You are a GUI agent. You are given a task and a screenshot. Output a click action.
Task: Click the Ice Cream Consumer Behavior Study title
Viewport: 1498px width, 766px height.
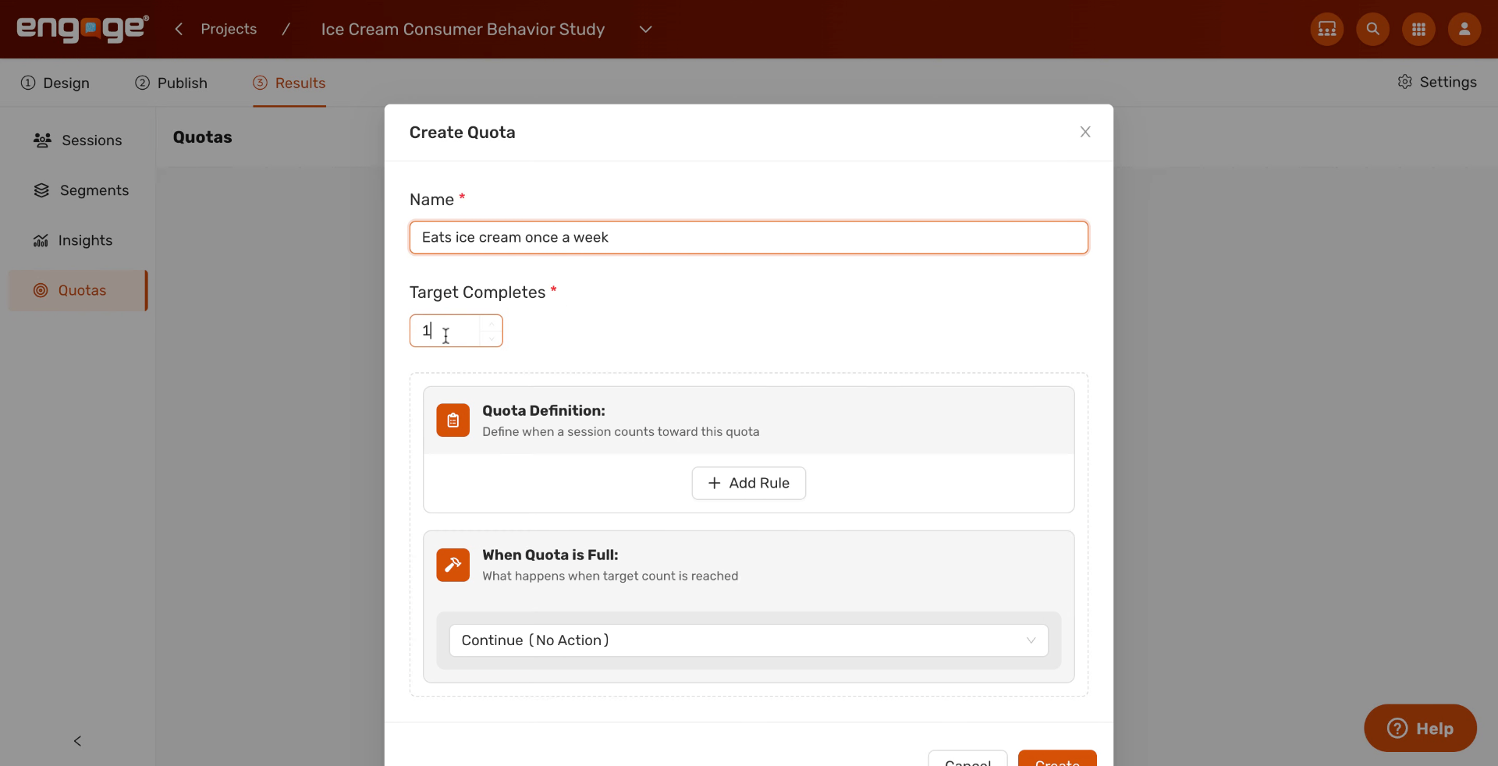[x=463, y=29]
